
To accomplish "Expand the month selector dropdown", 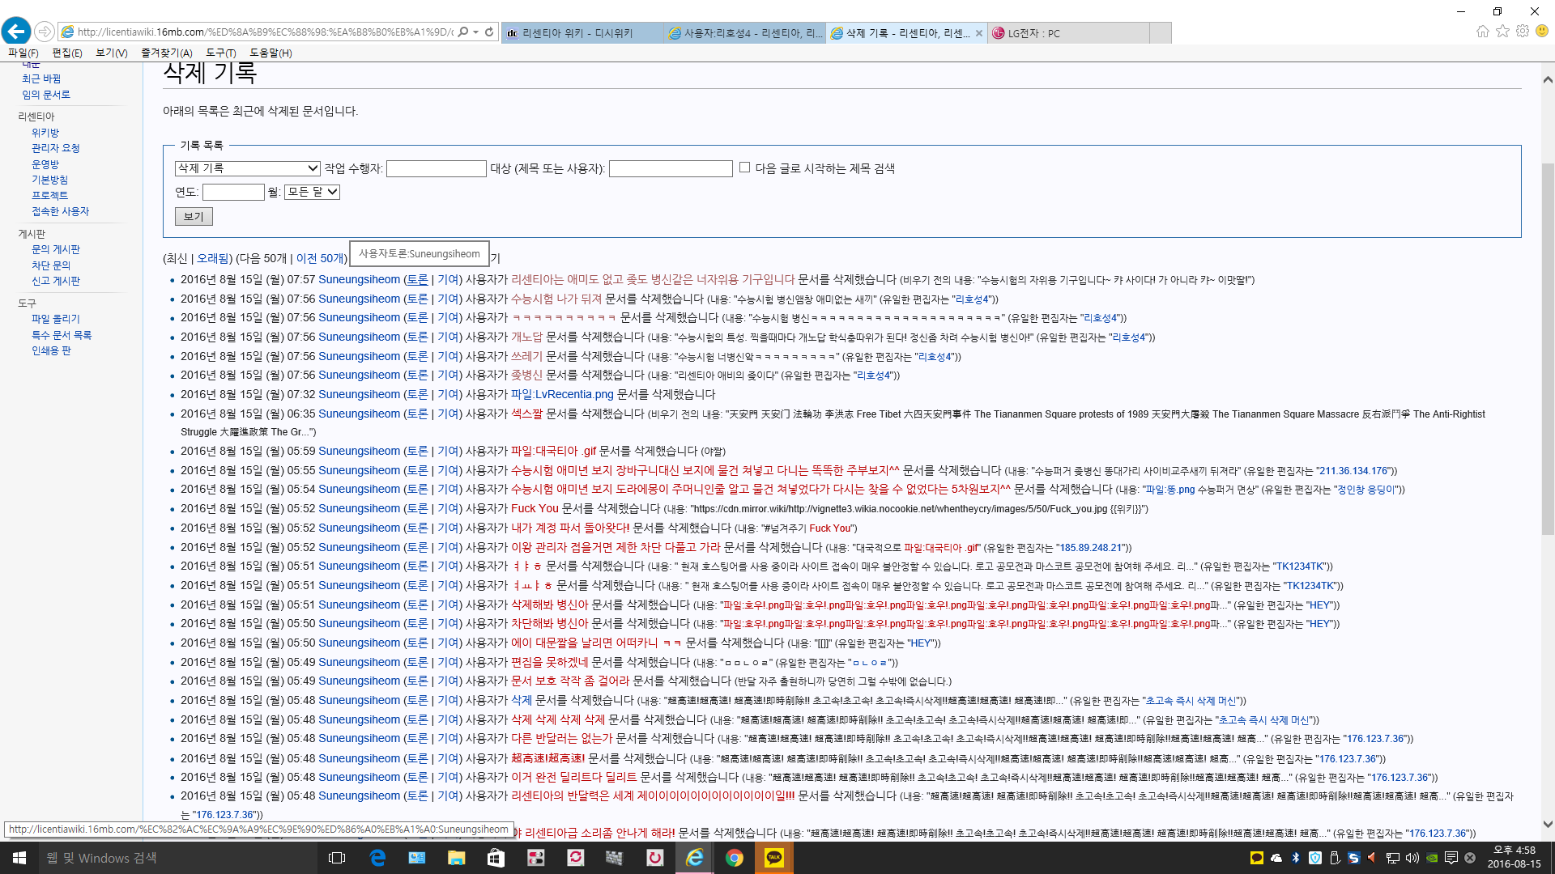I will [312, 192].
